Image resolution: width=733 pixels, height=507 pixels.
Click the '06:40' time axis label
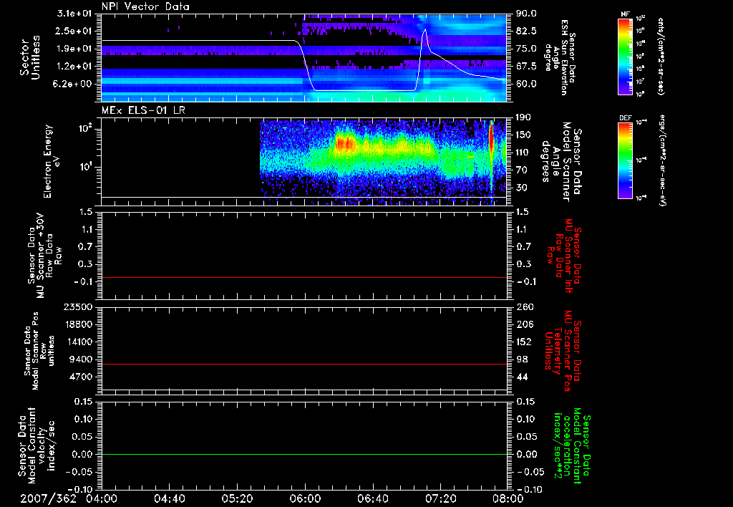[372, 498]
